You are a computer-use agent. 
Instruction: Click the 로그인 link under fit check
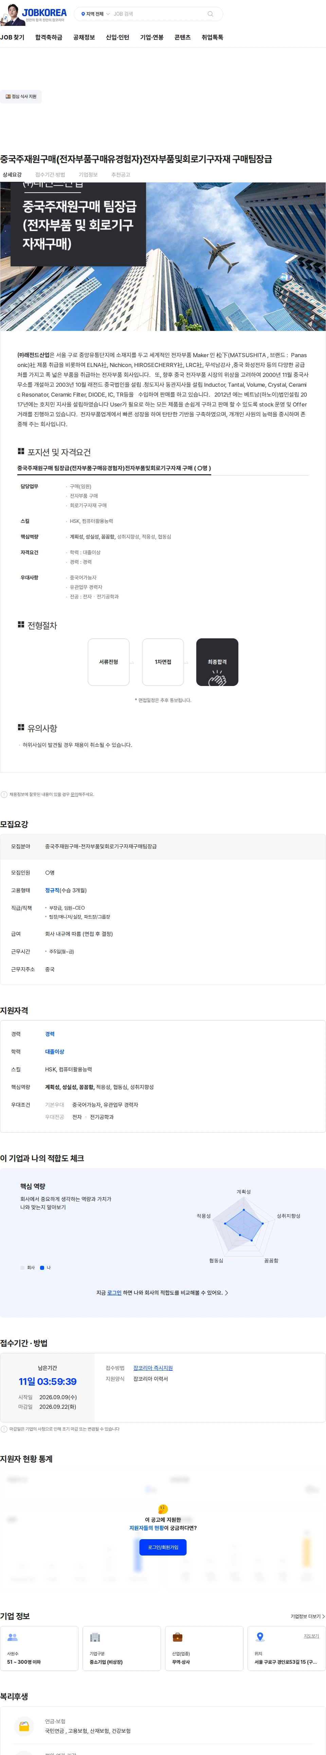114,1293
